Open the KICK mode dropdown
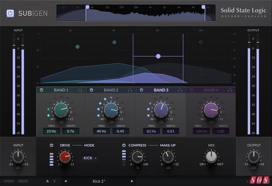The width and height of the screenshot is (272, 186). 90,158
